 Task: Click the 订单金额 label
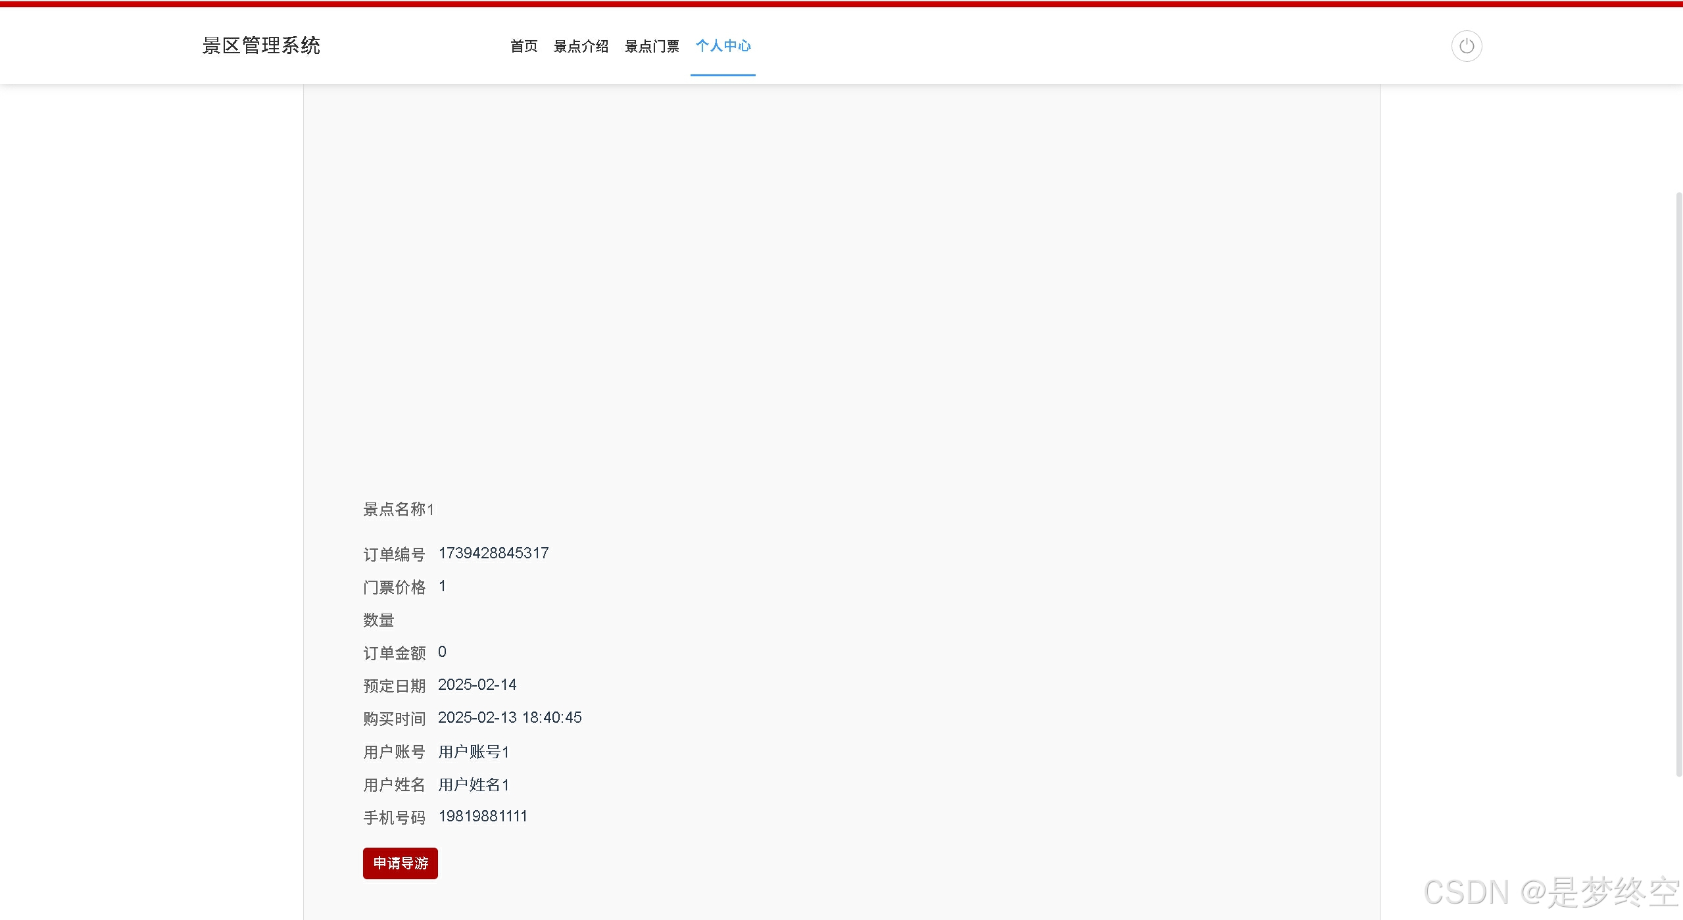coord(394,653)
